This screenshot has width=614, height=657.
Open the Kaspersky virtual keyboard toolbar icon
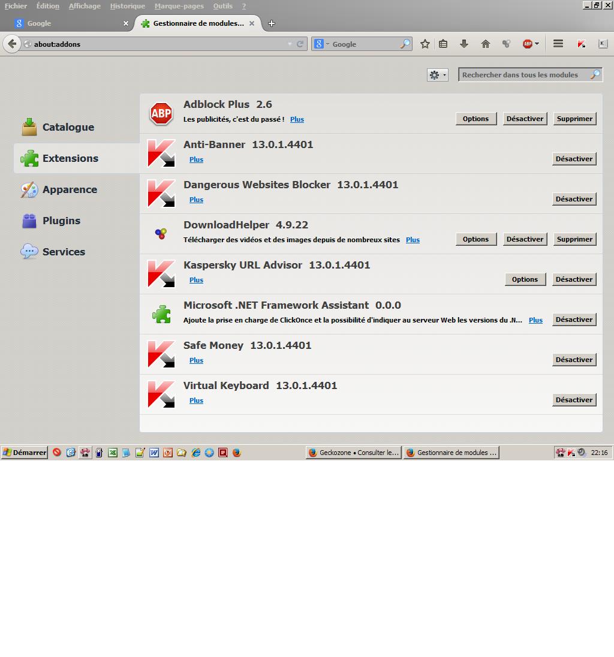603,44
